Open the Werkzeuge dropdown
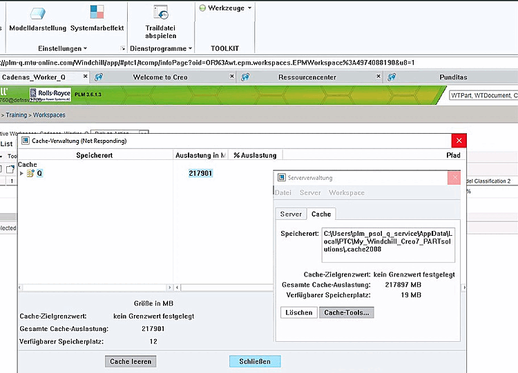The image size is (518, 373). click(x=226, y=8)
